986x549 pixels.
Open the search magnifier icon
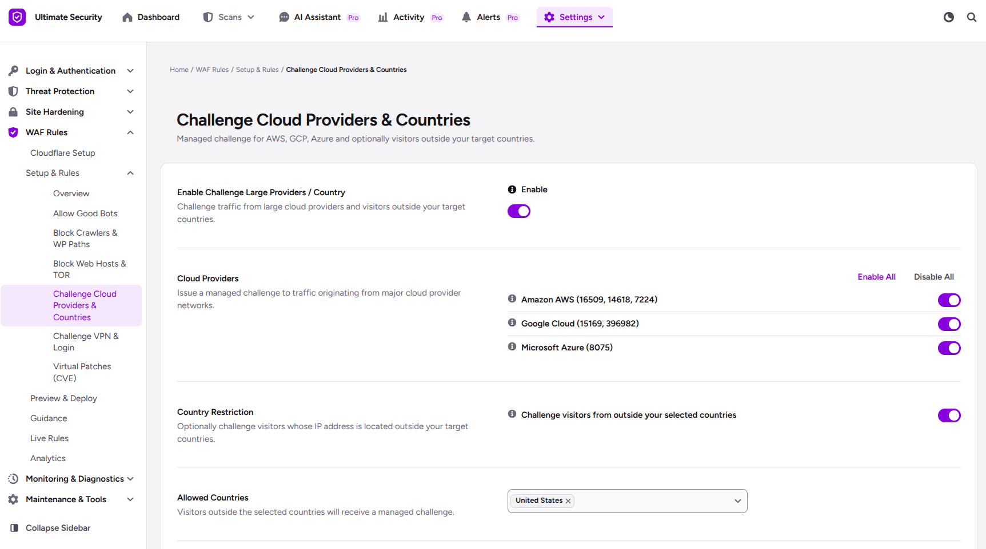(972, 17)
